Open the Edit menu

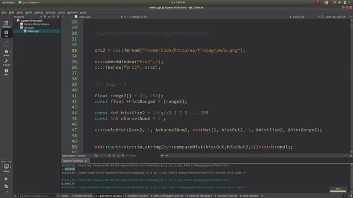(12, 13)
